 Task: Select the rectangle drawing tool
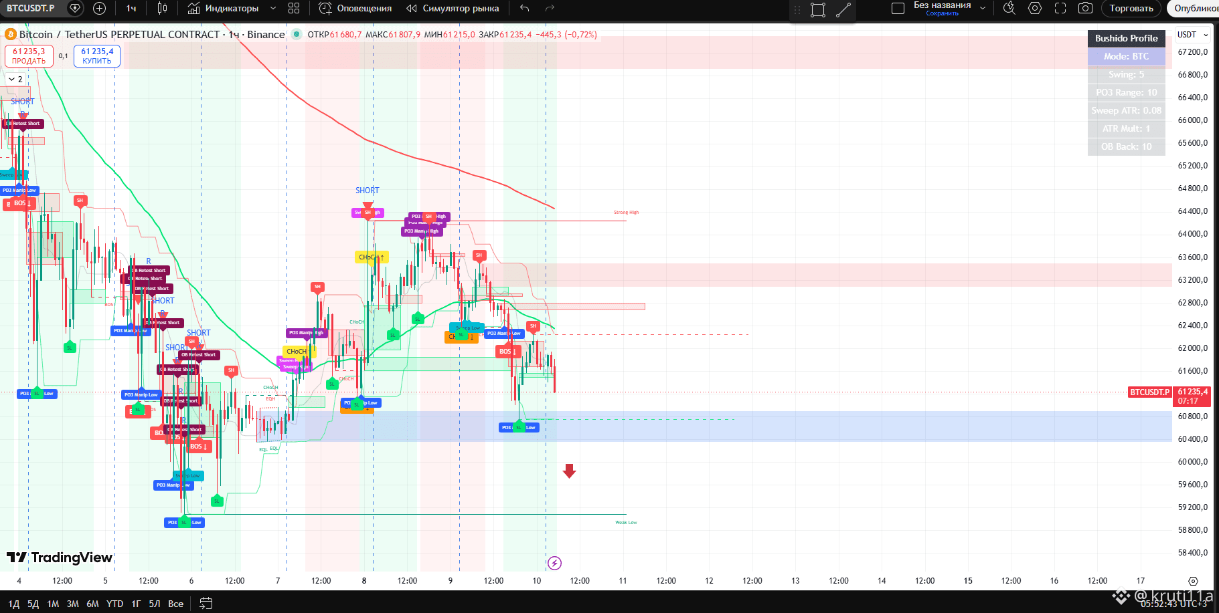pos(818,9)
